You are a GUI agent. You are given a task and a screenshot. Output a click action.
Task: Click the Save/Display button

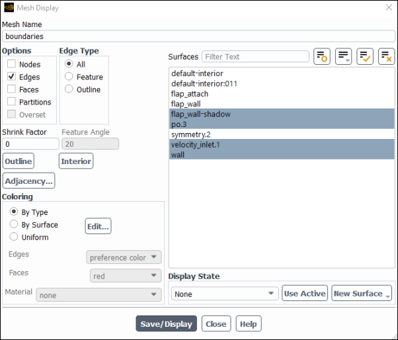pyautogui.click(x=166, y=323)
